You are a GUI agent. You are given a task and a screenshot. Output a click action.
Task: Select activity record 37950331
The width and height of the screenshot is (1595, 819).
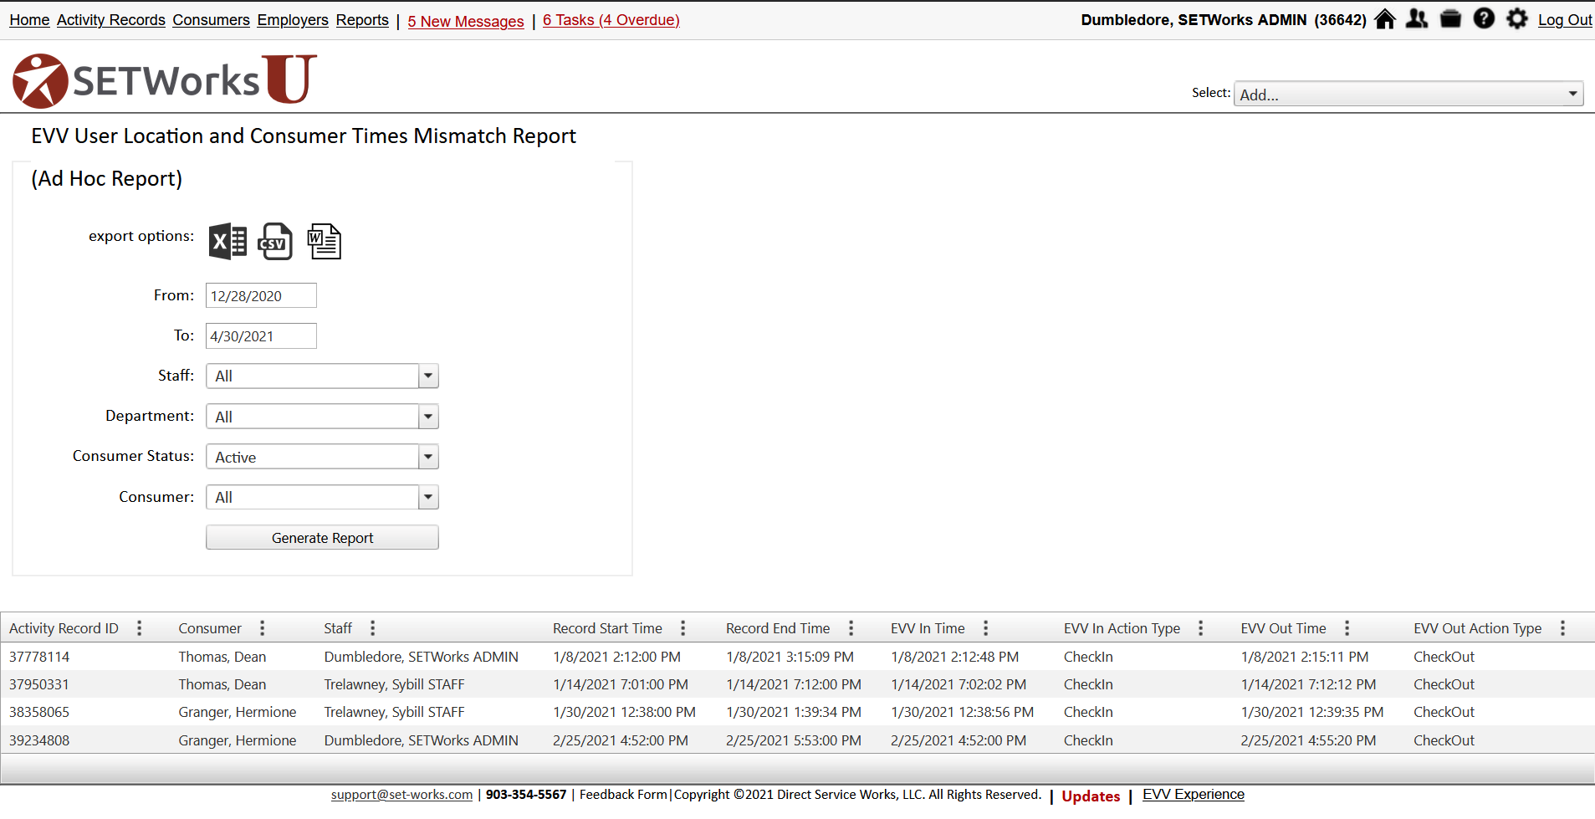coord(39,685)
